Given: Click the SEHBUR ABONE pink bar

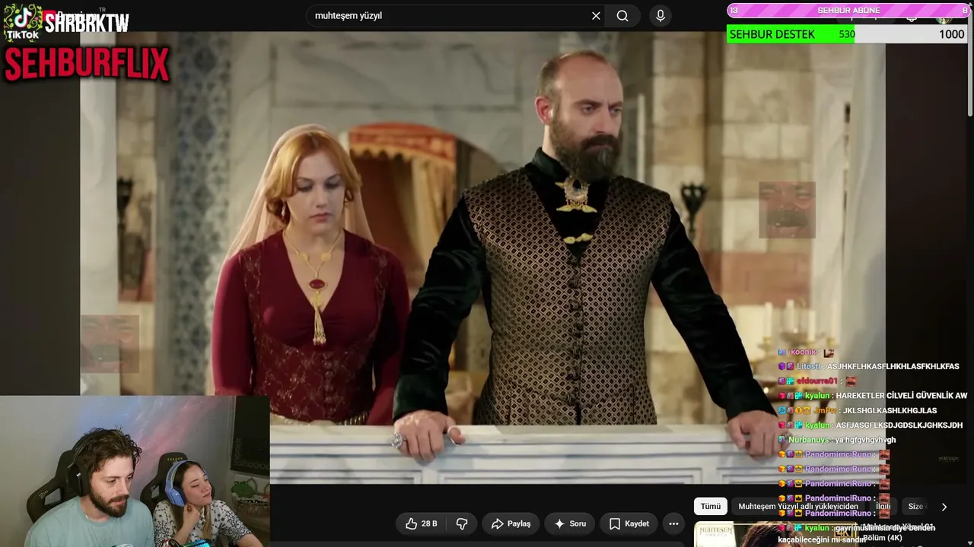Looking at the screenshot, I should point(847,10).
